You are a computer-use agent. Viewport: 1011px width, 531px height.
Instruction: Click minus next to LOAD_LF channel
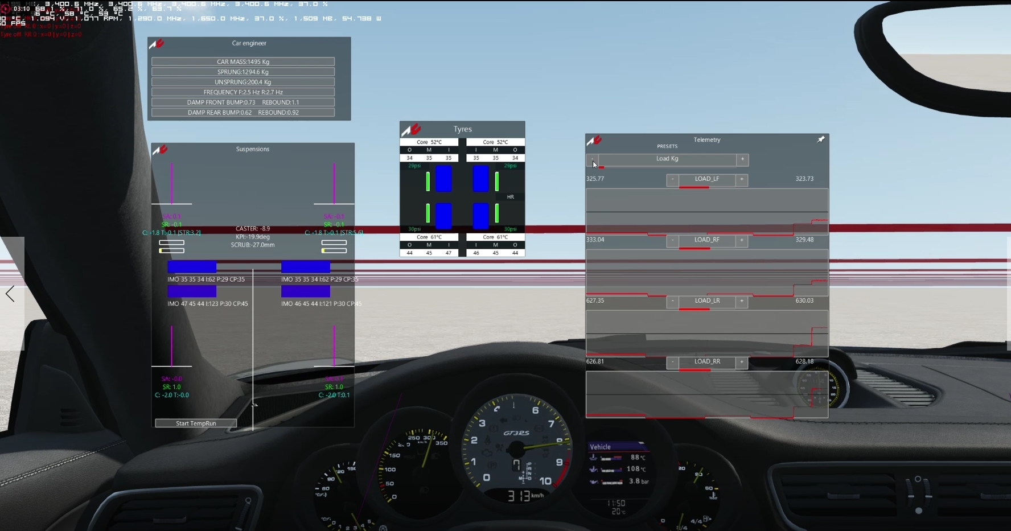click(x=672, y=179)
